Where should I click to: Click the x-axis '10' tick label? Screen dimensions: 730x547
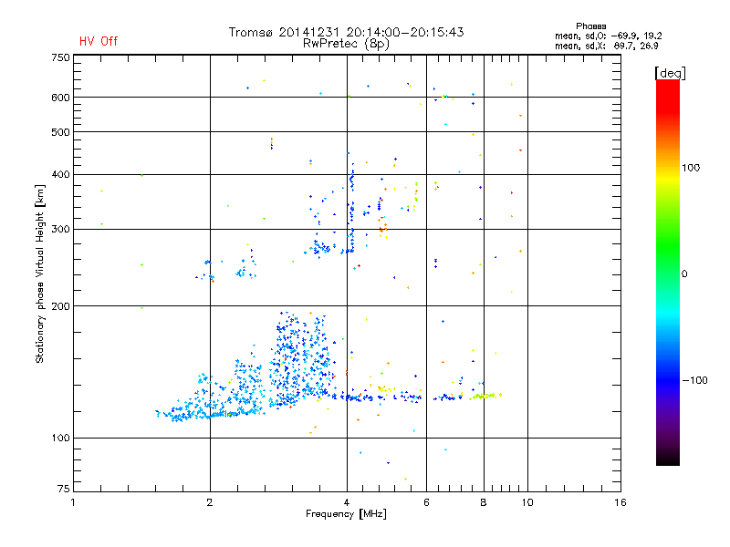click(x=527, y=502)
